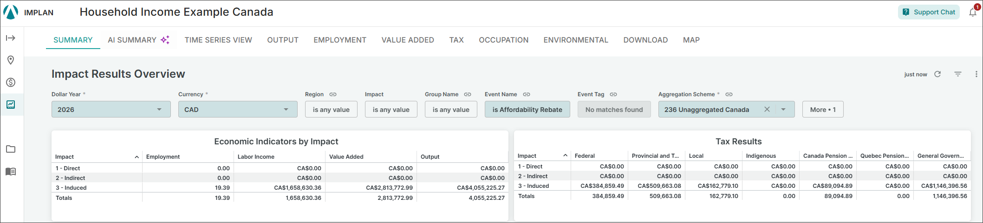
Task: Select the induced output value CA$4,055,225.27
Action: point(481,188)
